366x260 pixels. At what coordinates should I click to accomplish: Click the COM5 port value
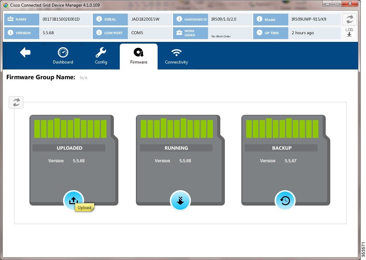[x=137, y=33]
